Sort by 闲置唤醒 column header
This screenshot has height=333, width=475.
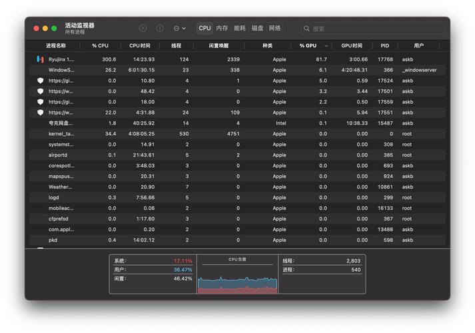click(x=219, y=46)
